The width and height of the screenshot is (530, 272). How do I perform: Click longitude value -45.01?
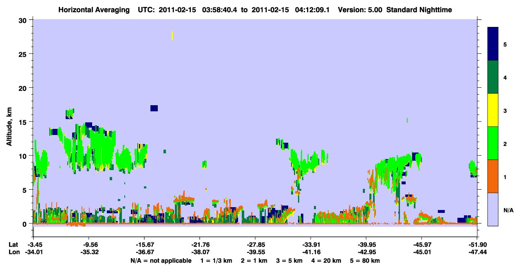422,252
